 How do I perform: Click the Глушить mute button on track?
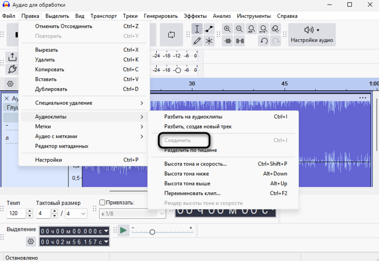coord(11,107)
